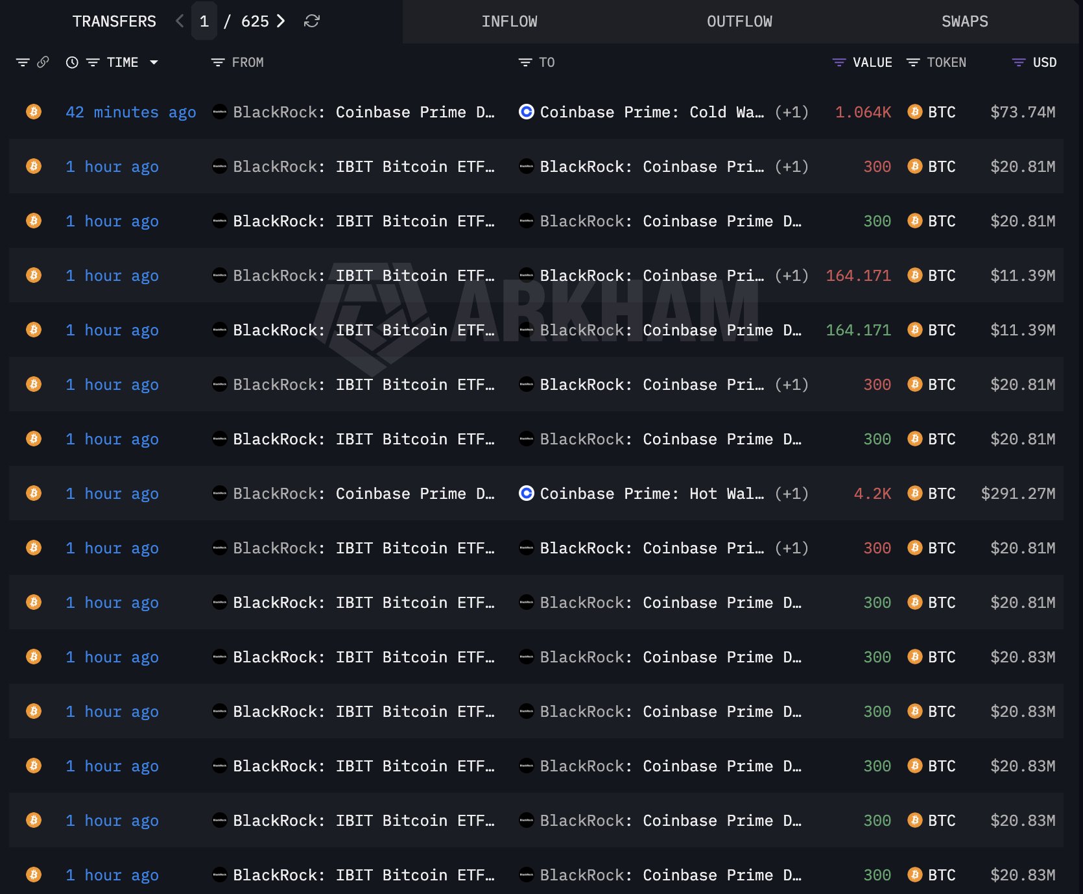This screenshot has width=1083, height=894.
Task: Filter by TO column
Action: coord(525,62)
